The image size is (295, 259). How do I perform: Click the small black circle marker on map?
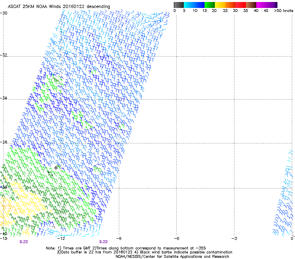[56, 168]
